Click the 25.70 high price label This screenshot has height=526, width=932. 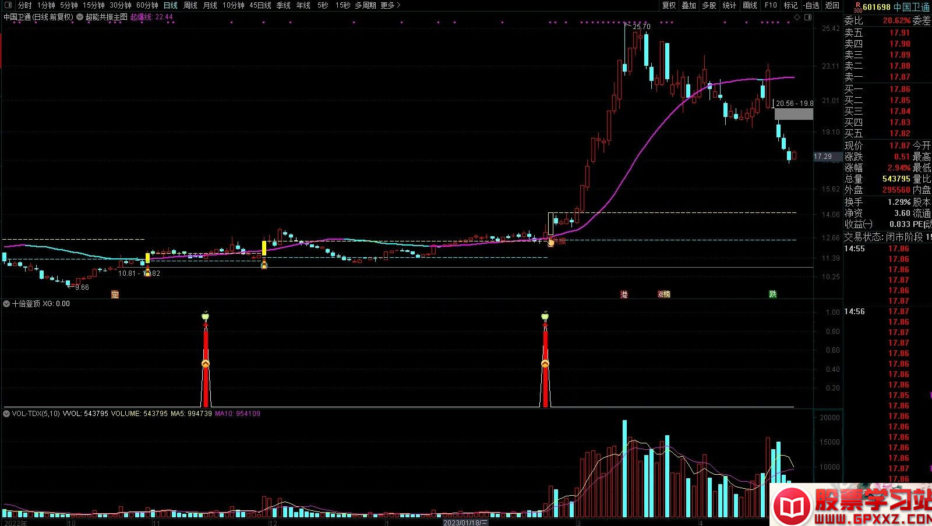[641, 27]
